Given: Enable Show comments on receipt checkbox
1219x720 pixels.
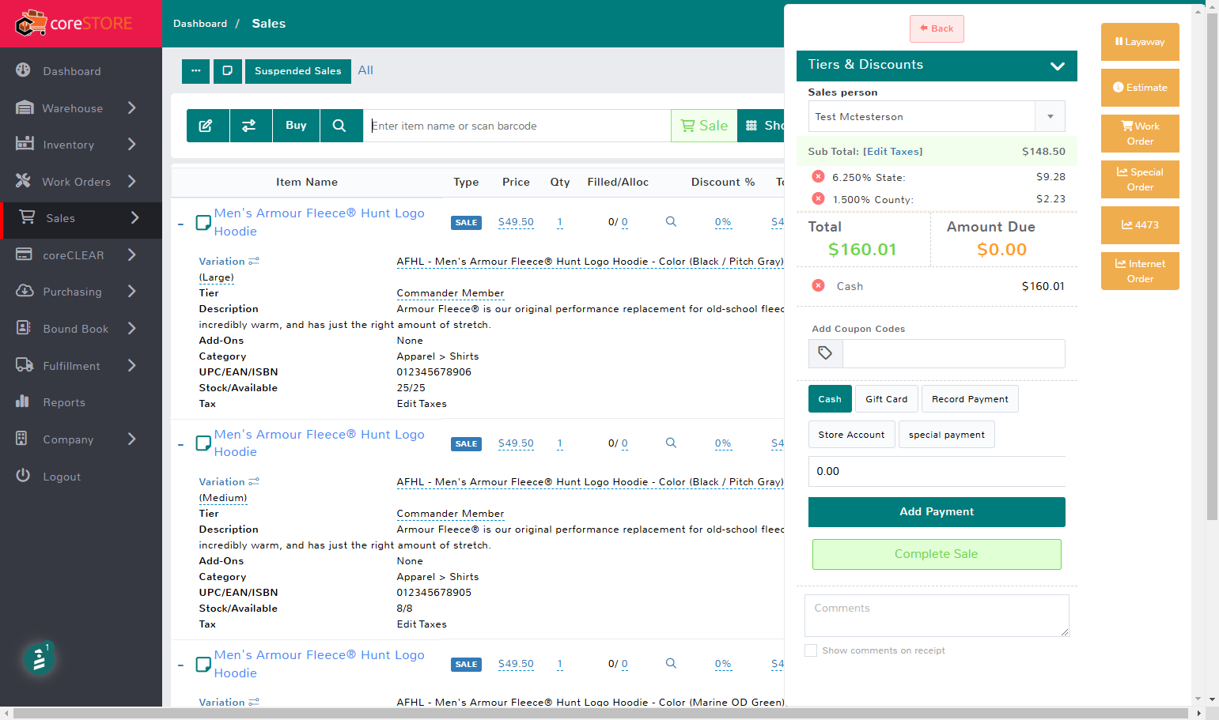Looking at the screenshot, I should (811, 650).
